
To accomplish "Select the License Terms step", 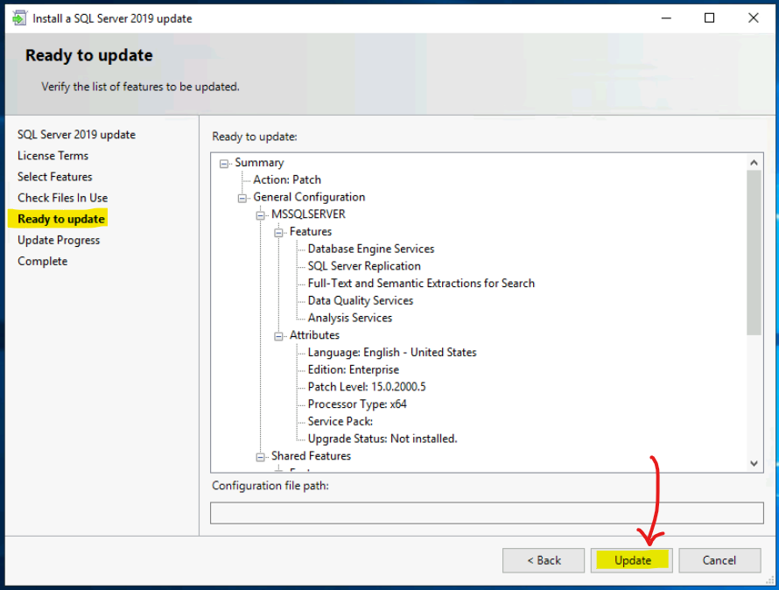I will click(x=53, y=156).
